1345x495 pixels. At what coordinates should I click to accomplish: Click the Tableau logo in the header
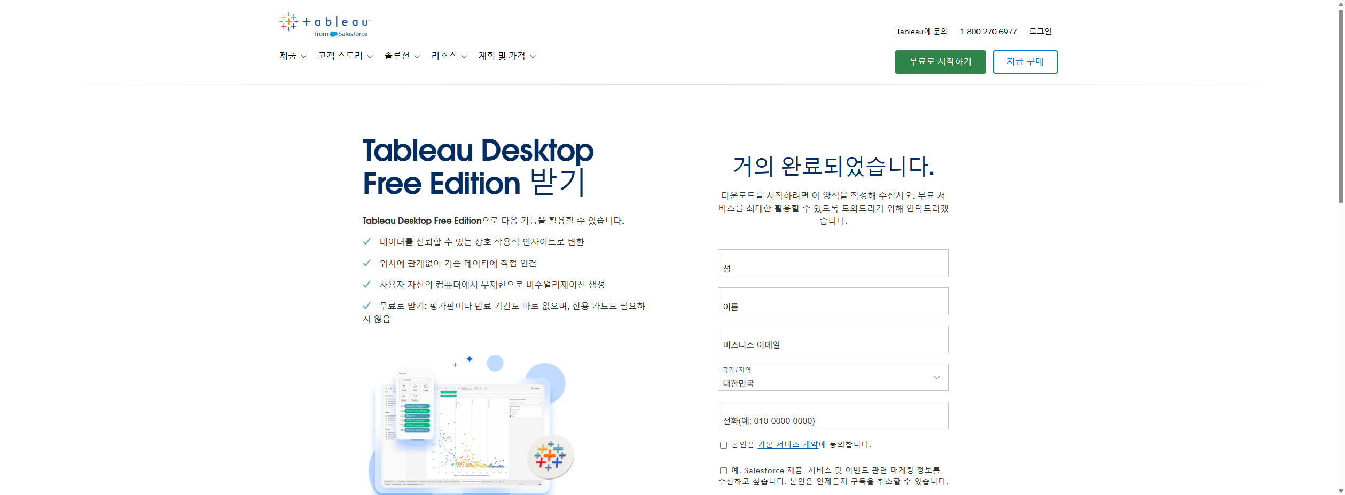[324, 25]
